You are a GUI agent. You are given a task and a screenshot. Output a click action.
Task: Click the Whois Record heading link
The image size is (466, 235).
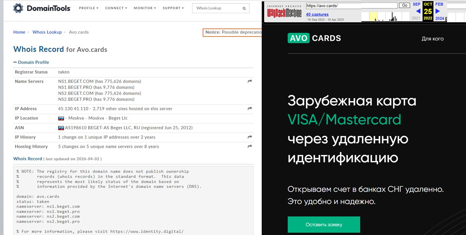click(38, 49)
